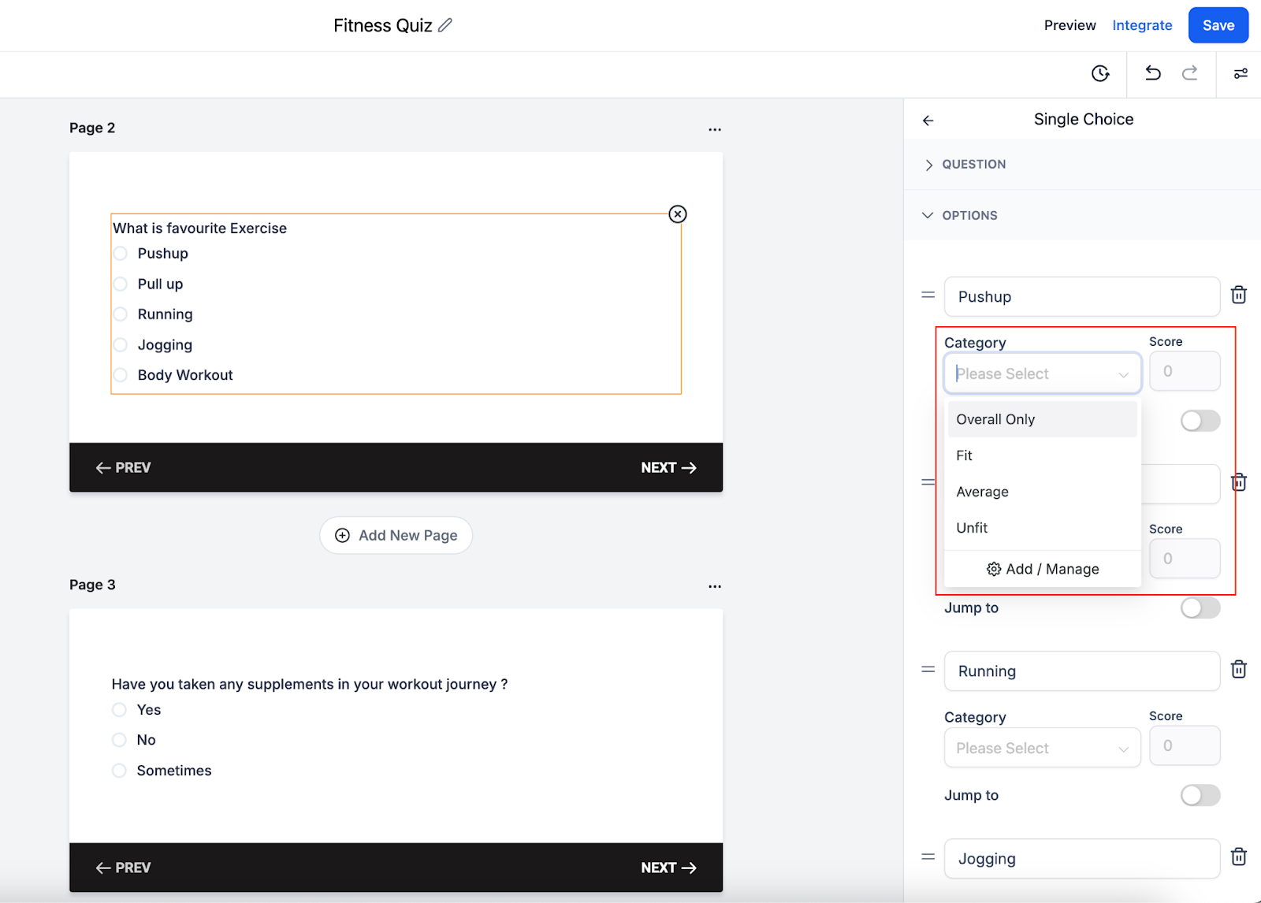Click the Running Score field
1261x903 pixels.
pyautogui.click(x=1185, y=745)
